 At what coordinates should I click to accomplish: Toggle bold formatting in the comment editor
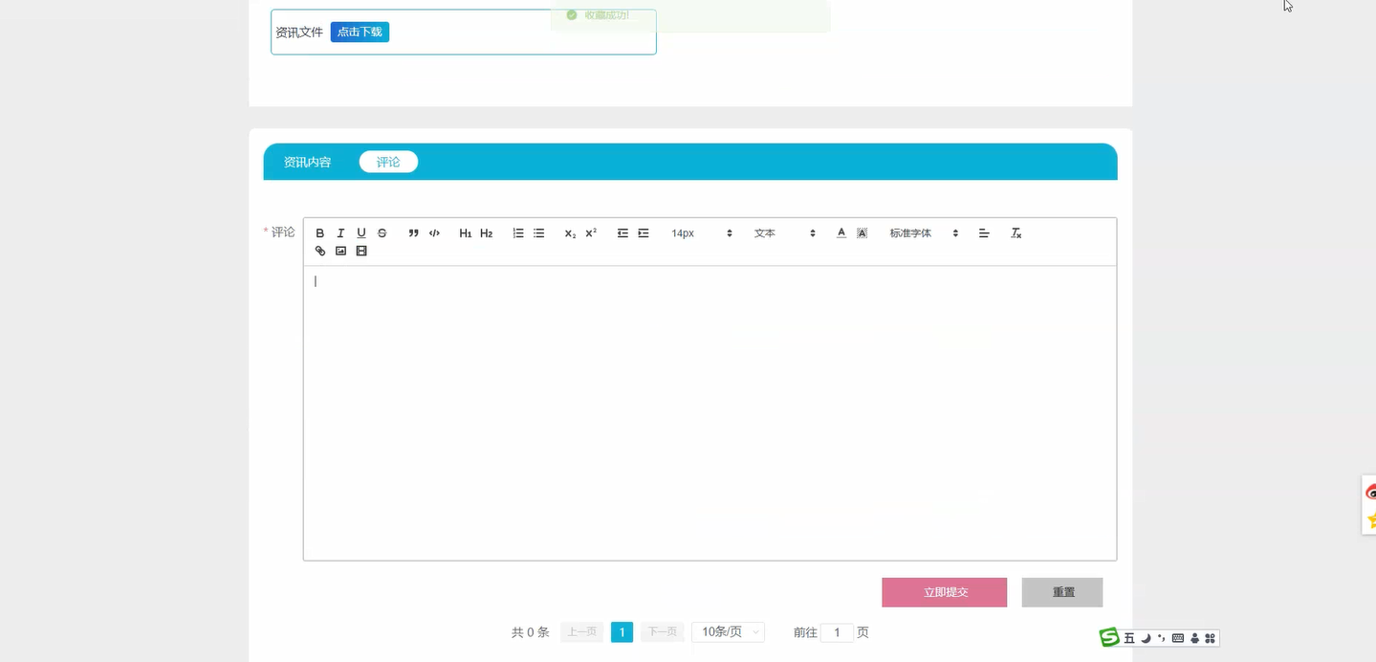(320, 233)
